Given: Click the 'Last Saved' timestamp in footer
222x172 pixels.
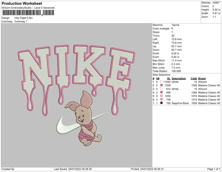Looking at the screenshot, I should click(x=73, y=169).
